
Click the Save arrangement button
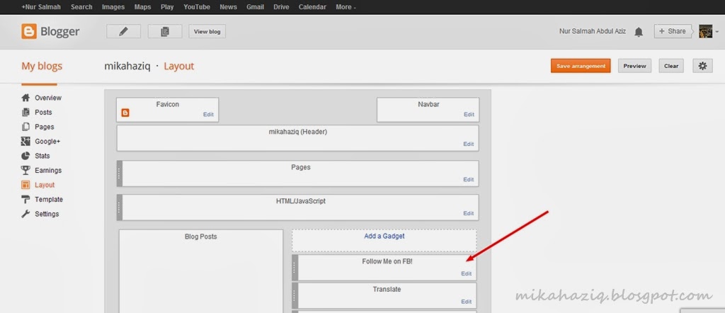pos(581,66)
